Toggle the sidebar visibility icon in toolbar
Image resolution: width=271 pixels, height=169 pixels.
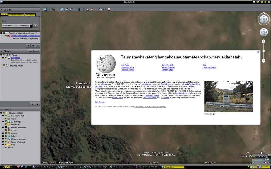click(x=45, y=10)
